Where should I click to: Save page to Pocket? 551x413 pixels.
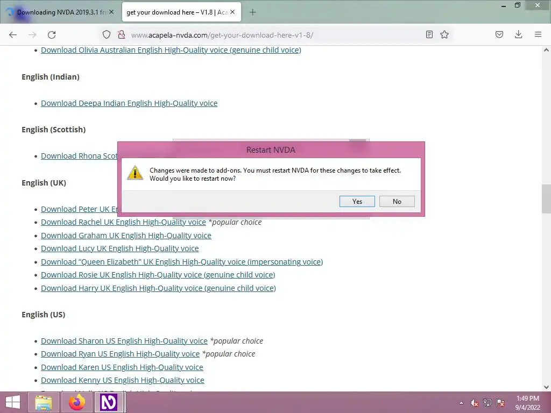pyautogui.click(x=499, y=34)
